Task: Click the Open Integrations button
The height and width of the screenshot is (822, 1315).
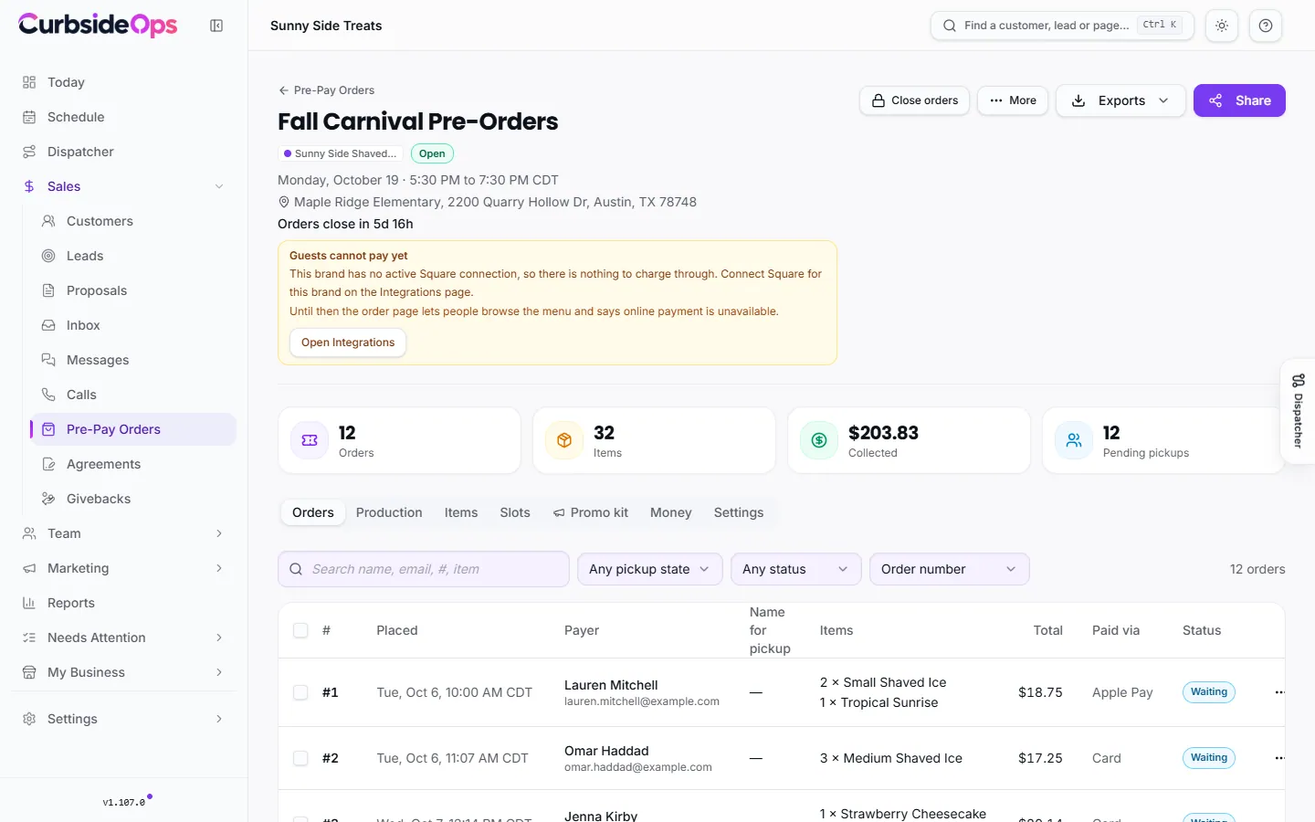Action: click(348, 342)
